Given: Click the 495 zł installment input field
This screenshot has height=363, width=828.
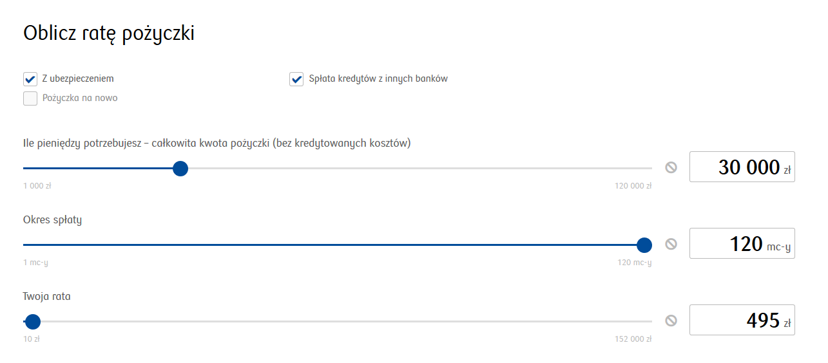Looking at the screenshot, I should [x=742, y=321].
